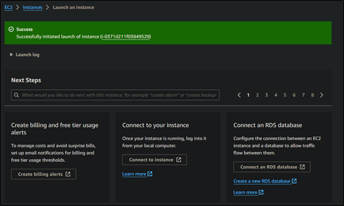Image resolution: width=344 pixels, height=206 pixels.
Task: Select page 8 in pagination
Action: pos(313,95)
